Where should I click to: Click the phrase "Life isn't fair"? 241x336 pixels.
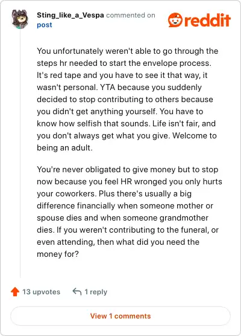(x=176, y=124)
